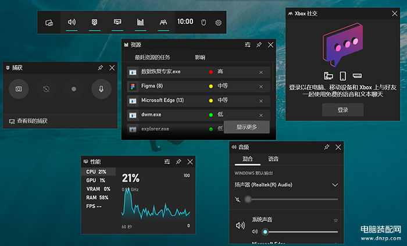Pin the Resources widget
This screenshot has width=407, height=246.
pyautogui.click(x=259, y=45)
